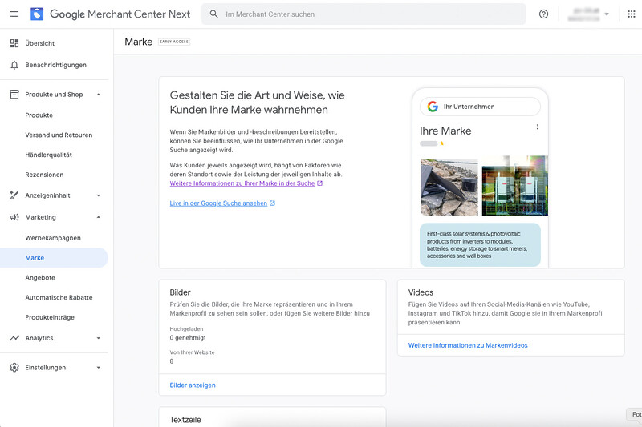
Task: Collapse the Marketing section
Action: (98, 217)
